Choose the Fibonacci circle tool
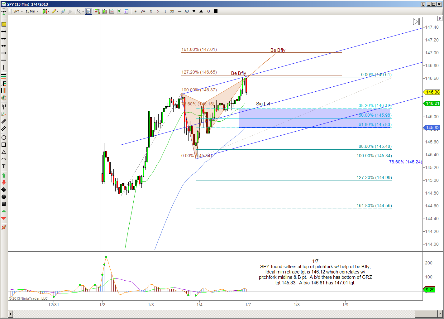The height and width of the screenshot is (319, 444). [4, 98]
